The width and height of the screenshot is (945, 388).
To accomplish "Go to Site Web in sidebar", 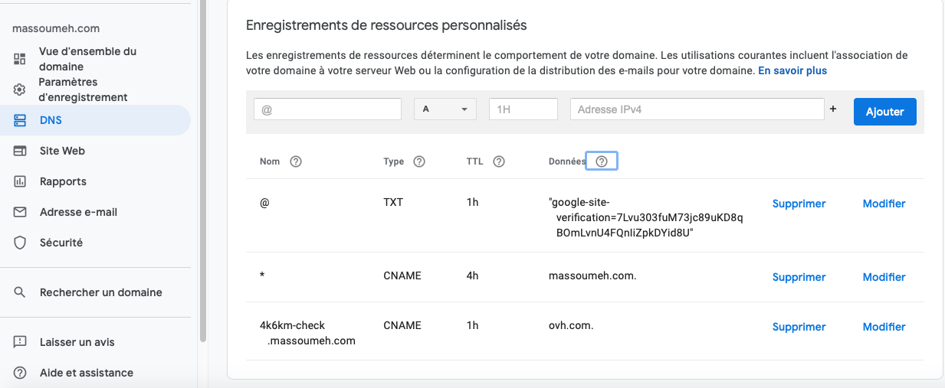I will click(x=62, y=151).
